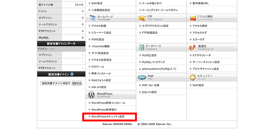The height and width of the screenshot is (130, 276).
Task: Open WordPress簡単インストール
Action: point(108,103)
